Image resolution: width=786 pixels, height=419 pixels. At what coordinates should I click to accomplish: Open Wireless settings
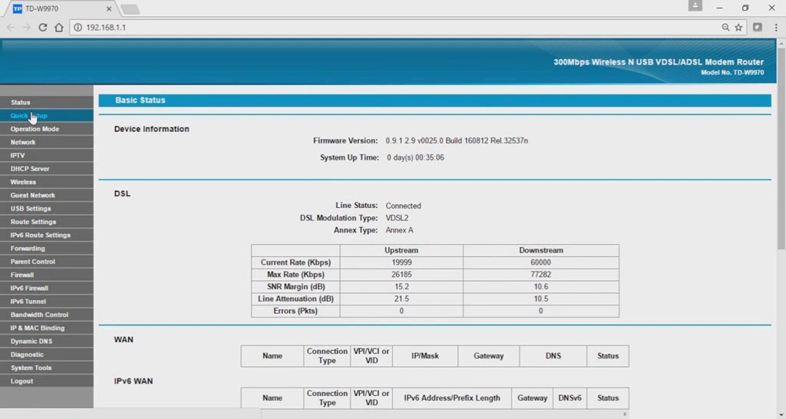pyautogui.click(x=47, y=182)
